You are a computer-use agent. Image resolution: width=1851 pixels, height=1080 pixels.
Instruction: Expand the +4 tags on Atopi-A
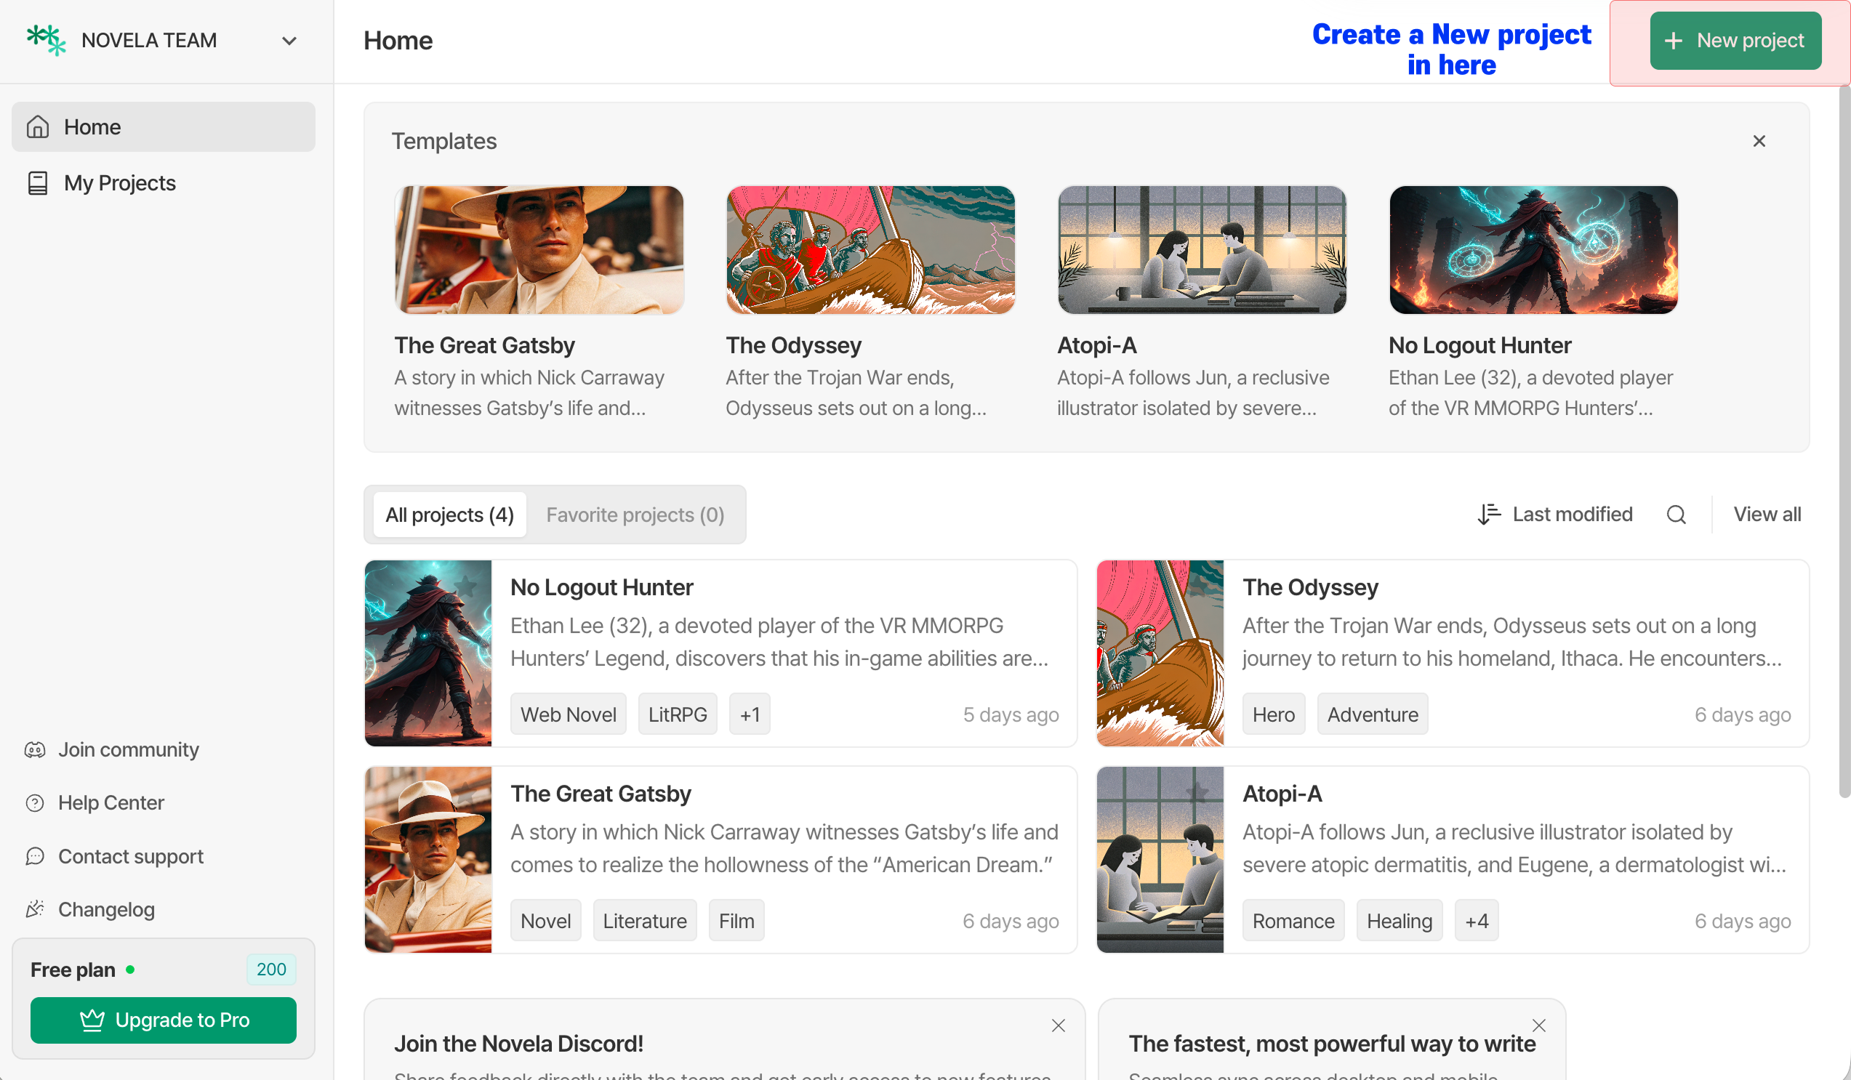(x=1477, y=921)
